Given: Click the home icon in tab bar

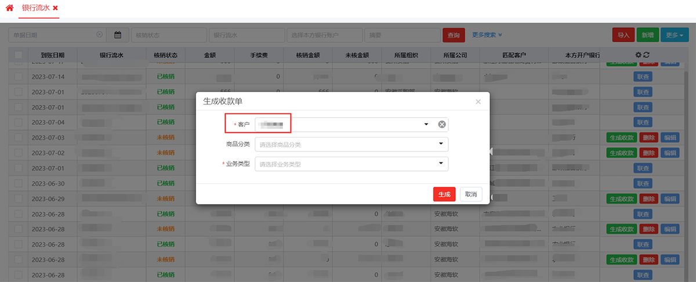Looking at the screenshot, I should coord(9,8).
